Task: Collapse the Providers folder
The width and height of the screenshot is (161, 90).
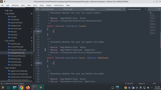Action: [x=5, y=68]
